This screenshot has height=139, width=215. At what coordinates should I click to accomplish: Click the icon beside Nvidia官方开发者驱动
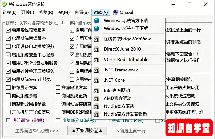[96, 114]
